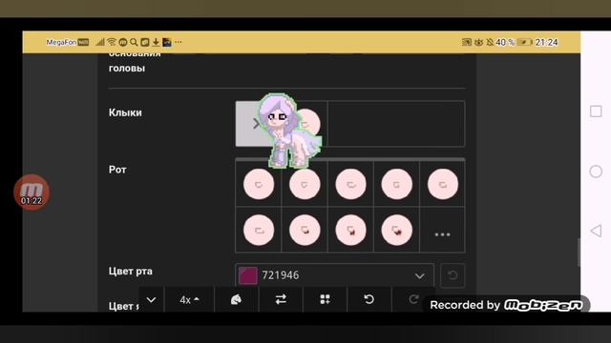
Task: Collapse the bottom toolbar with the down chevron
Action: pos(151,299)
